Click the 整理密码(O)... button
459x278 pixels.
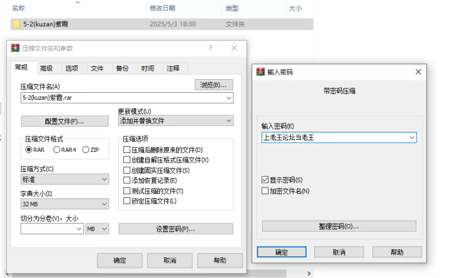coord(339,226)
